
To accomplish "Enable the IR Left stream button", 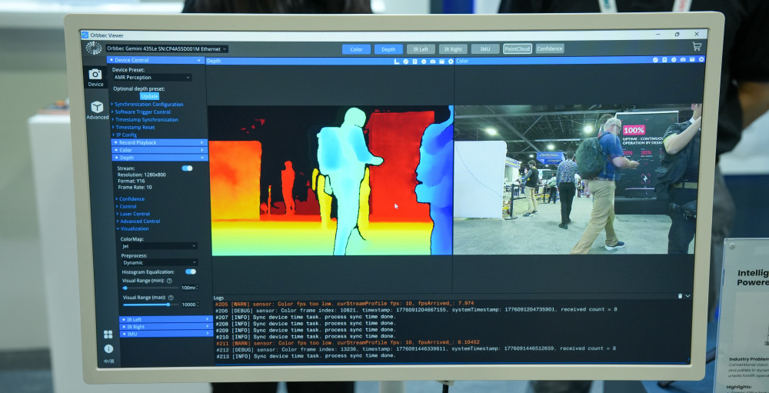I will 421,49.
